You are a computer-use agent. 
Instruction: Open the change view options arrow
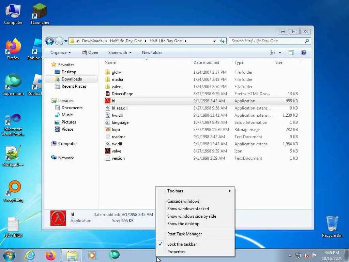click(280, 53)
